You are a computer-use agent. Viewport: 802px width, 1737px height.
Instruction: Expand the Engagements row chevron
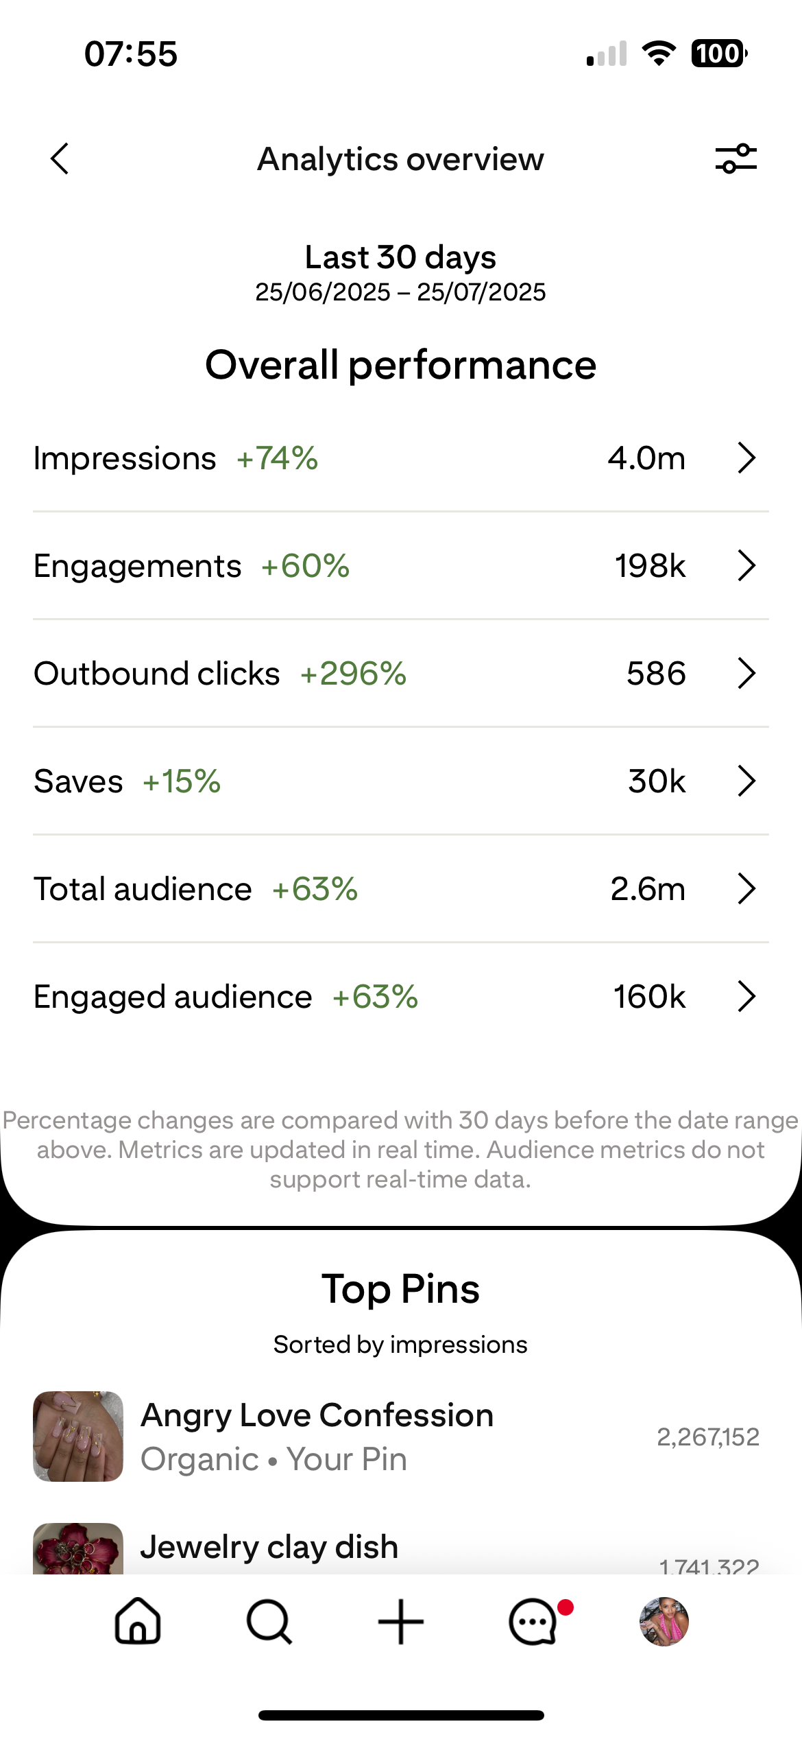(746, 566)
